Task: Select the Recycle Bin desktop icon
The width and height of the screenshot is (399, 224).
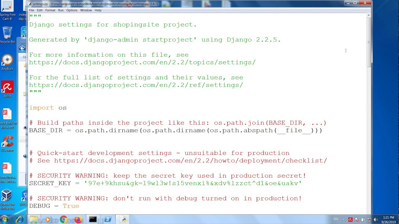Action: 7,35
